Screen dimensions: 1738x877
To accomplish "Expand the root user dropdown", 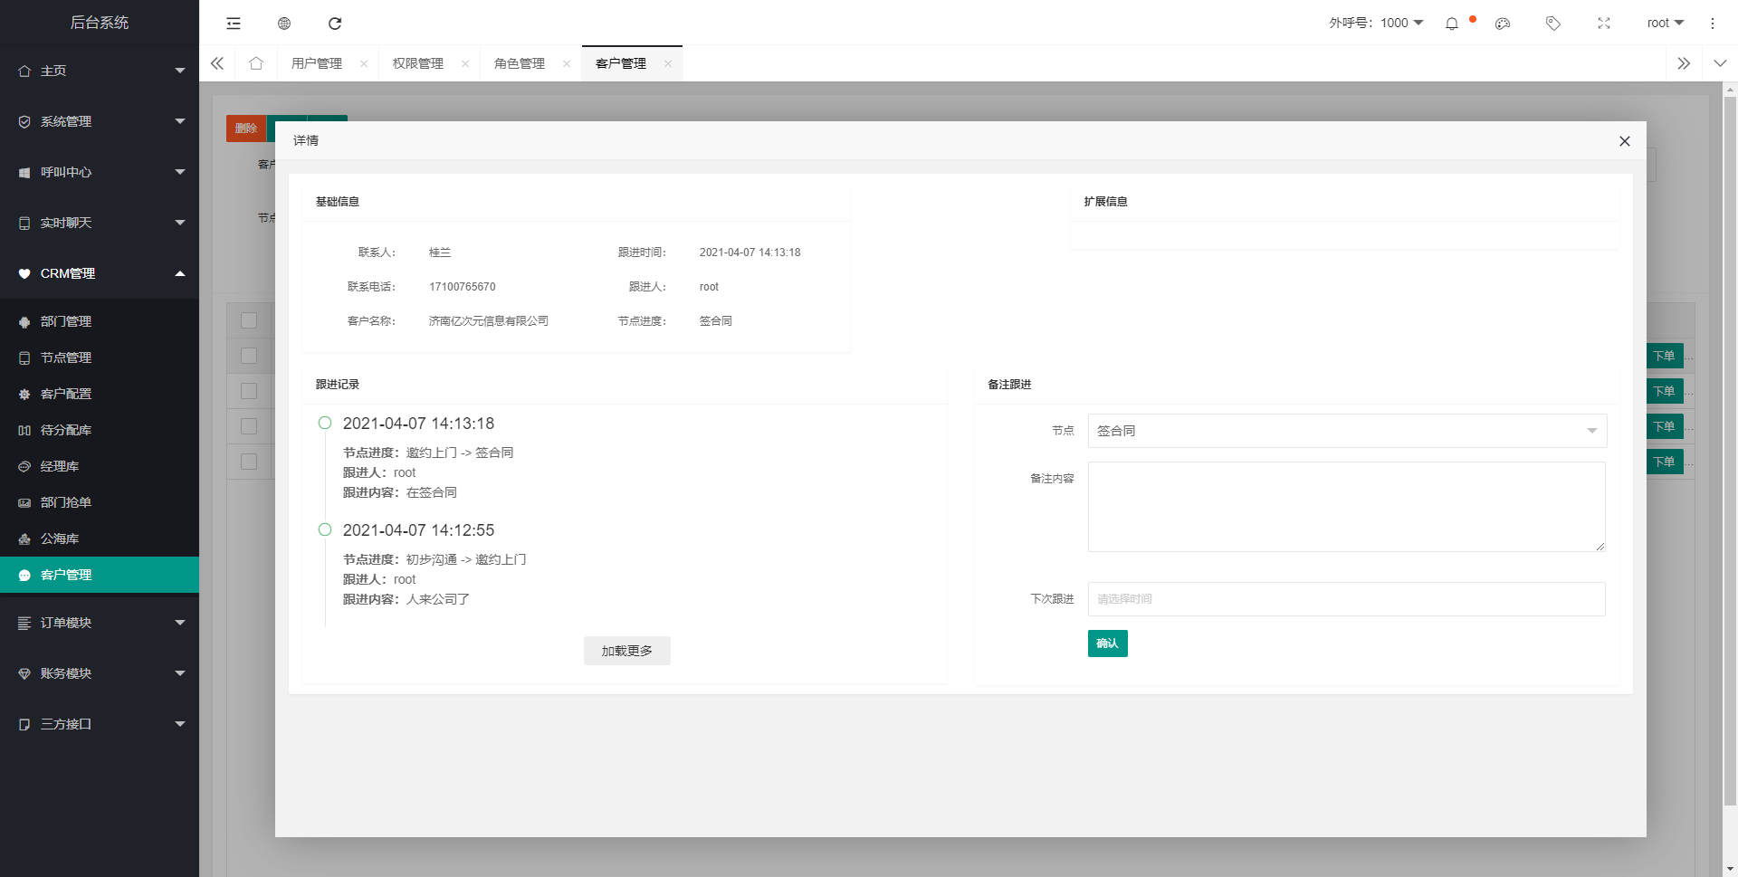I will click(x=1665, y=24).
